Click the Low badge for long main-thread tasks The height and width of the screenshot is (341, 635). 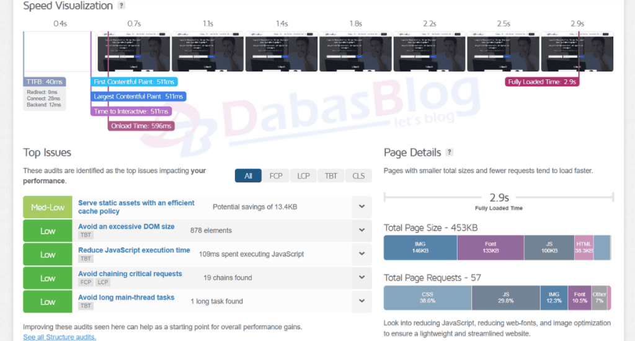[x=48, y=302]
